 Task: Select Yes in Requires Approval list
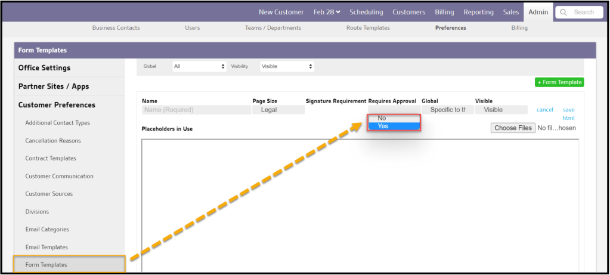[x=394, y=126]
